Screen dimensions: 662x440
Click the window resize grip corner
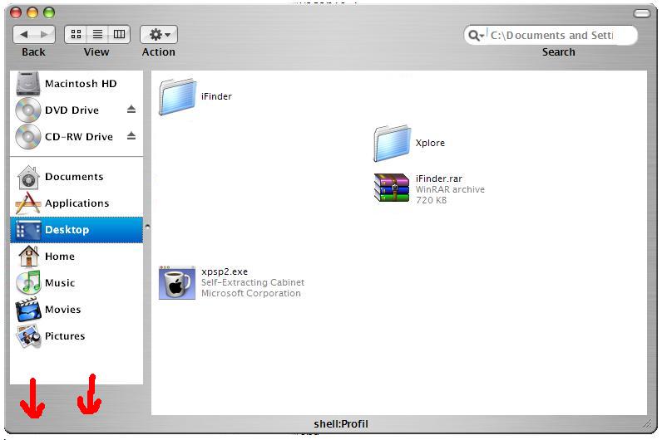(x=647, y=424)
